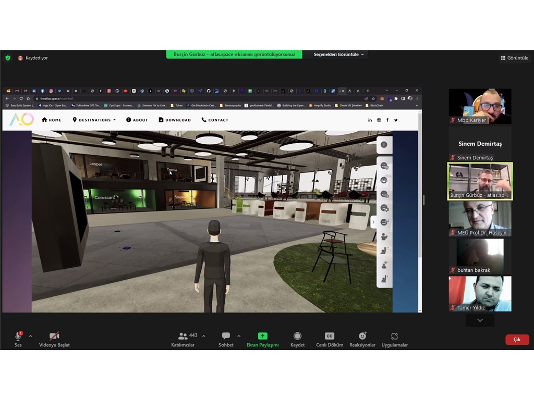The image size is (534, 400).
Task: Open the tab search chevron in browser
Action: [x=386, y=91]
